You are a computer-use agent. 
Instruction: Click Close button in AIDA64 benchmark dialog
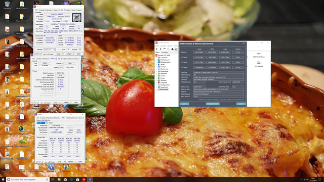coord(241,104)
